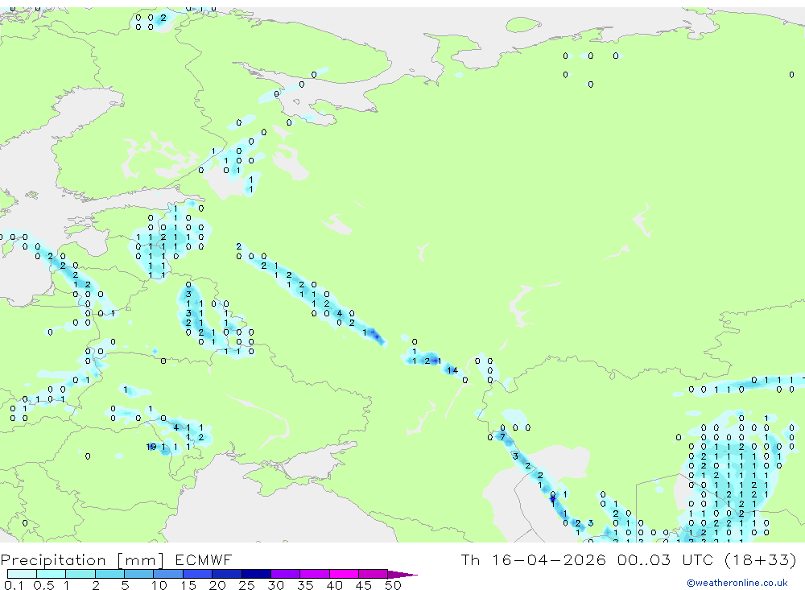The image size is (805, 590).
Task: Select the legend swatch between 10 and 15
Action: point(168,574)
